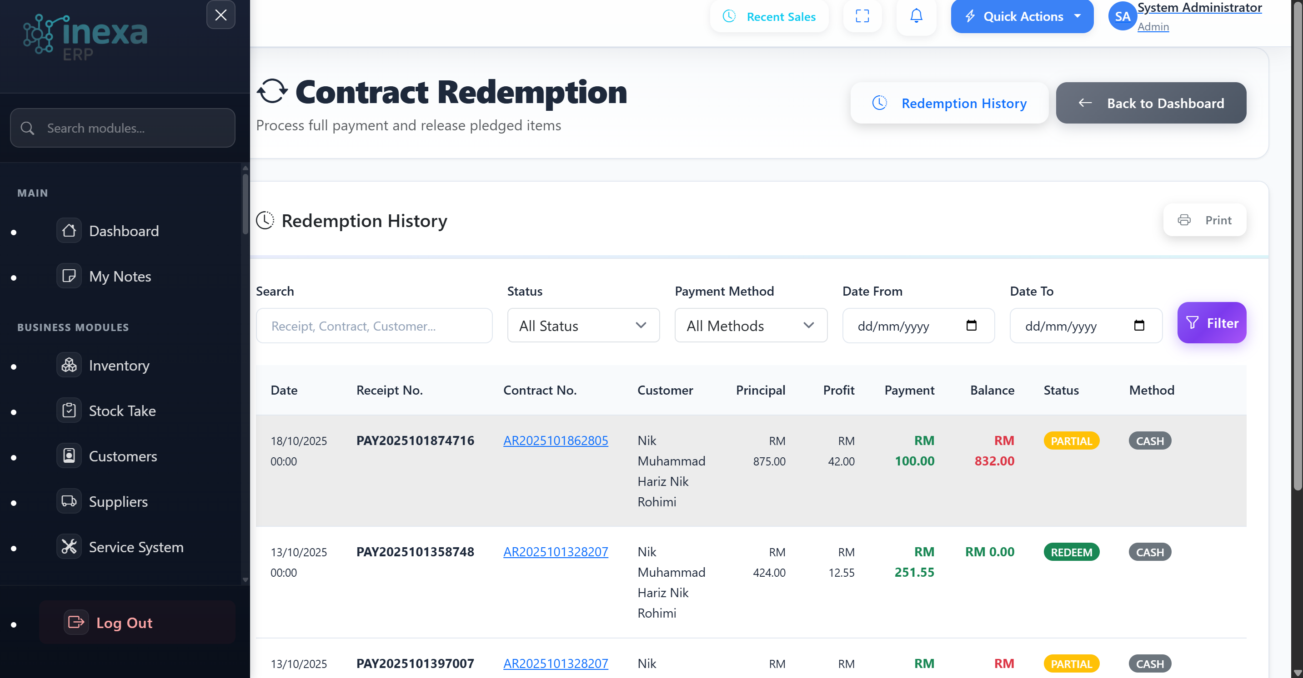The width and height of the screenshot is (1303, 678).
Task: Open the Service System tools icon
Action: point(69,547)
